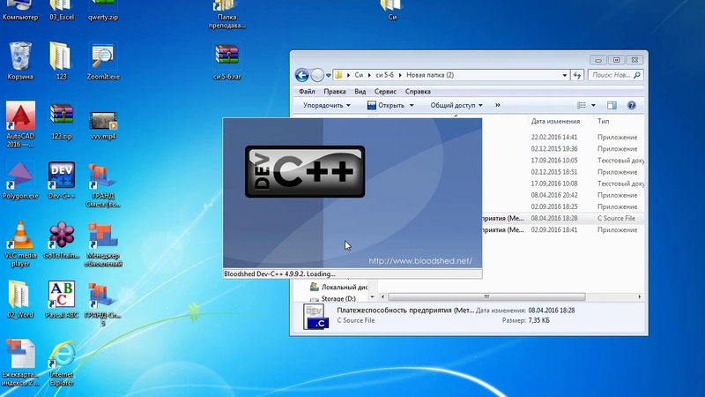Select Storage (D:) in navigation pane
Image resolution: width=705 pixels, height=397 pixels.
(x=333, y=298)
